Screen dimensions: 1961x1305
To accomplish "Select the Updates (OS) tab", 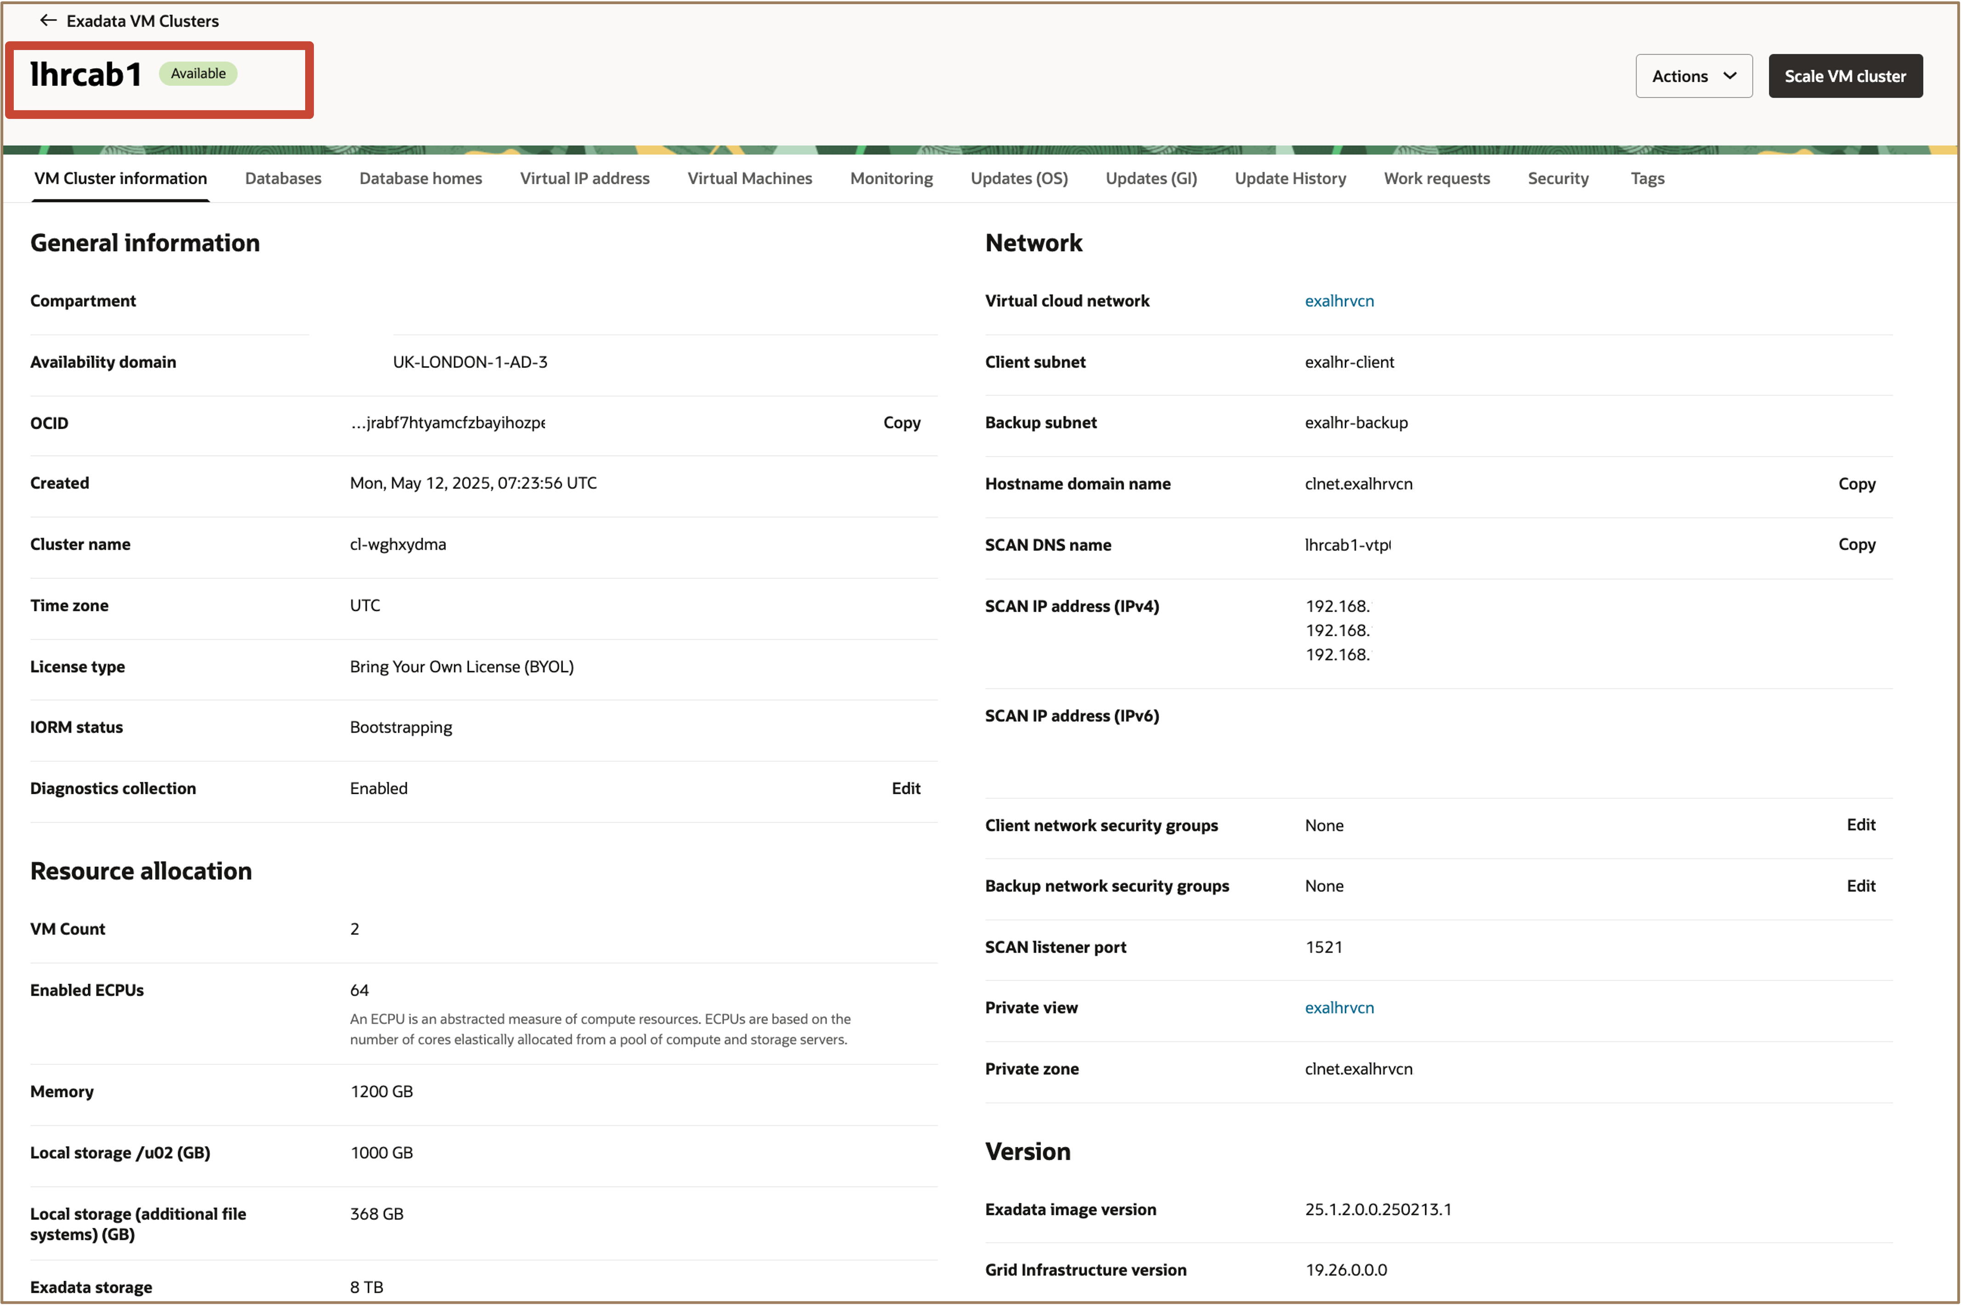I will click(x=1018, y=178).
